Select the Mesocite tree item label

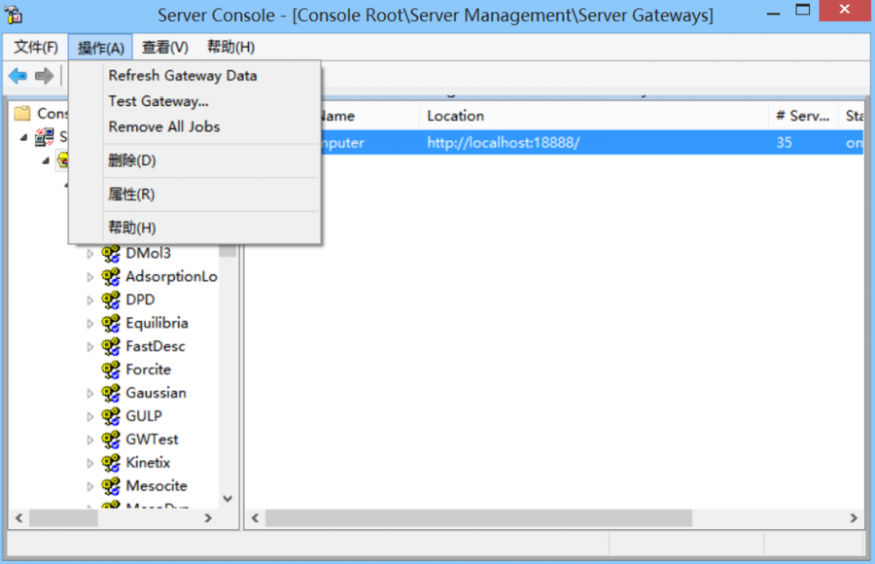[157, 486]
